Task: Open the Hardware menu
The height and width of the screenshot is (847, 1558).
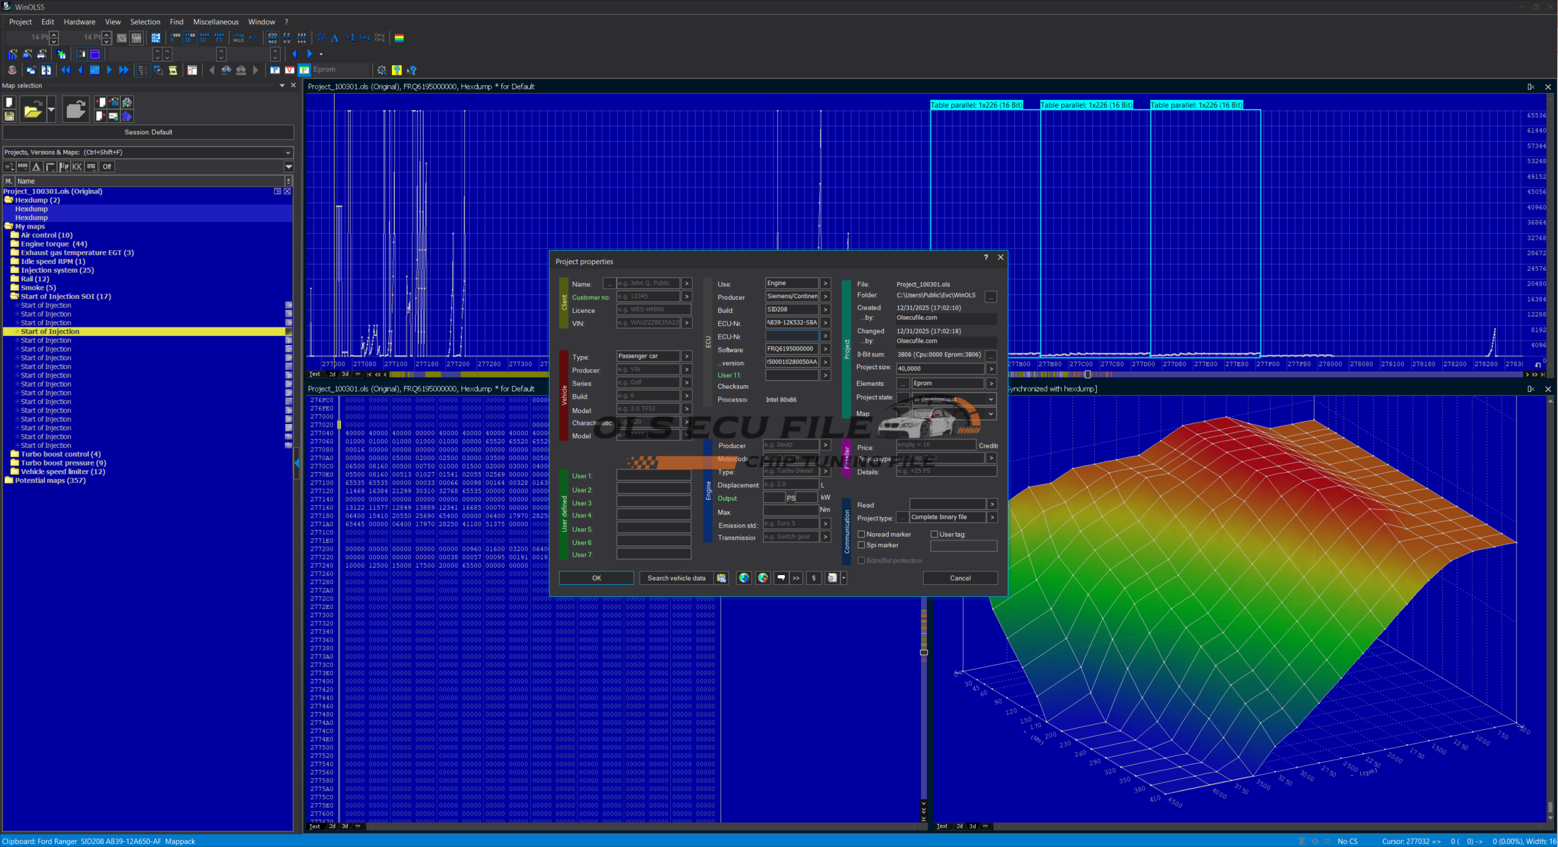Action: [x=79, y=22]
